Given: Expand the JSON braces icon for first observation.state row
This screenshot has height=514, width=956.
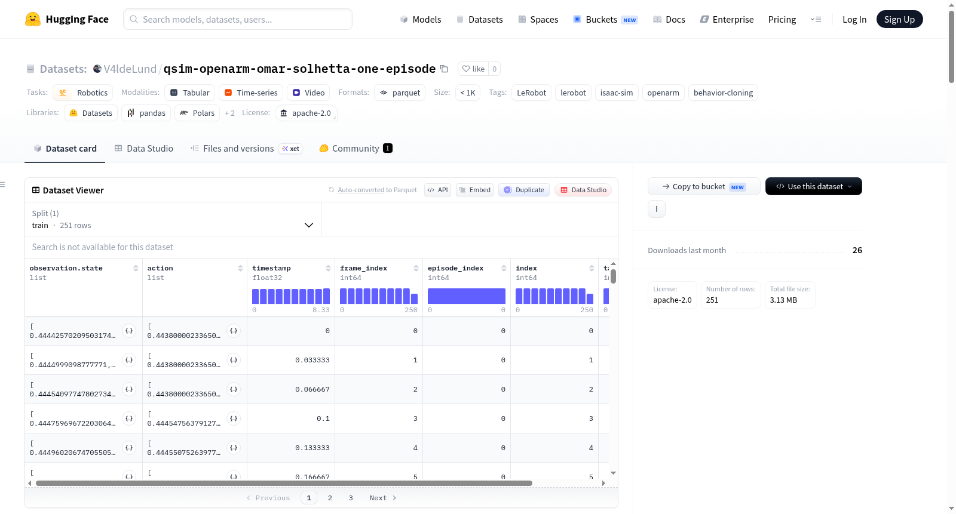Looking at the screenshot, I should click(x=129, y=331).
